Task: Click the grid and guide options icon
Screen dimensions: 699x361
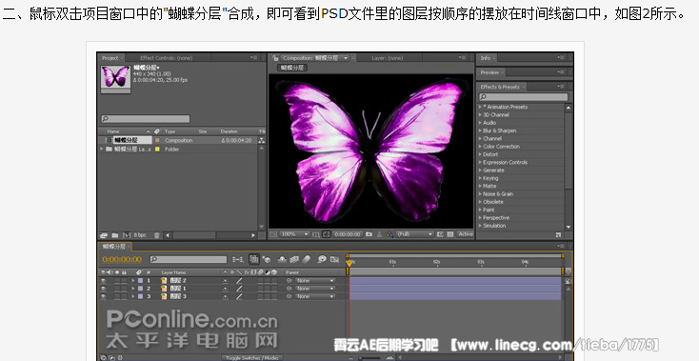Action: point(315,234)
